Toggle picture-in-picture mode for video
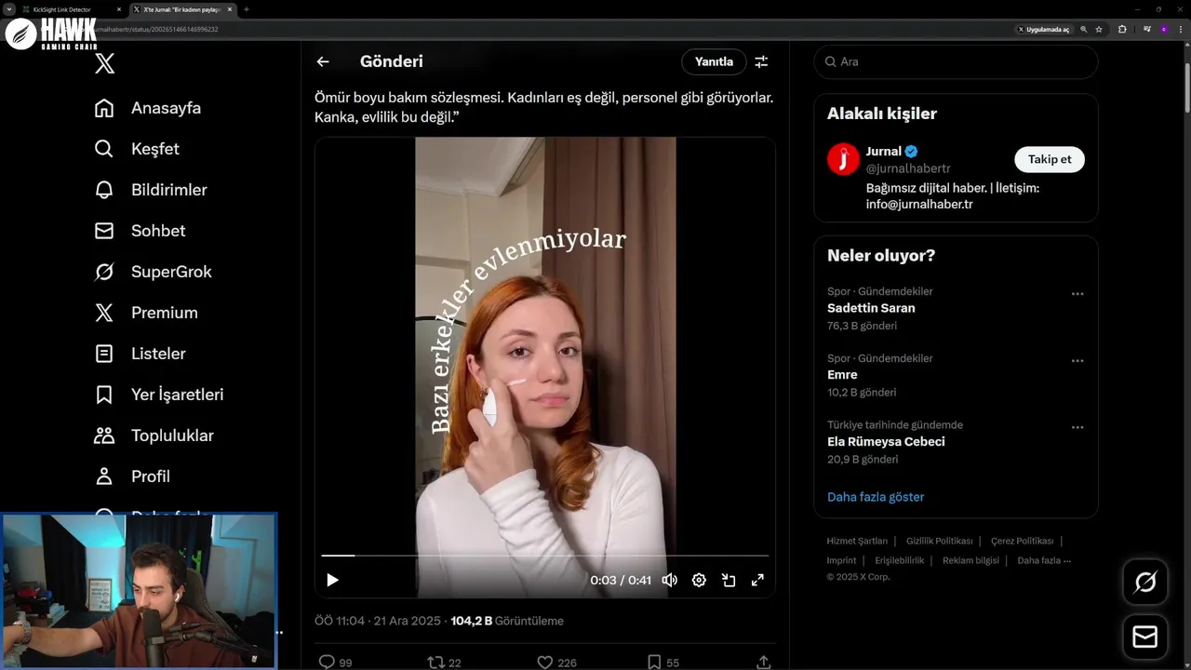Image resolution: width=1191 pixels, height=670 pixels. [x=729, y=580]
